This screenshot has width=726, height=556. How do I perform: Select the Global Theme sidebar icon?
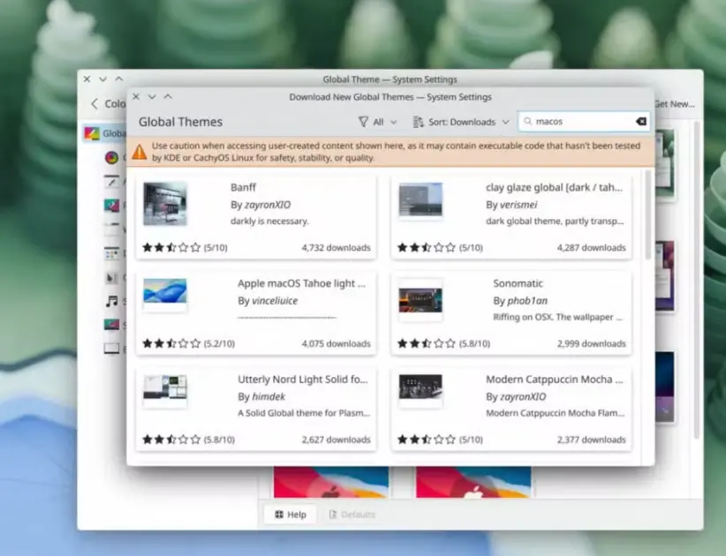pos(91,133)
